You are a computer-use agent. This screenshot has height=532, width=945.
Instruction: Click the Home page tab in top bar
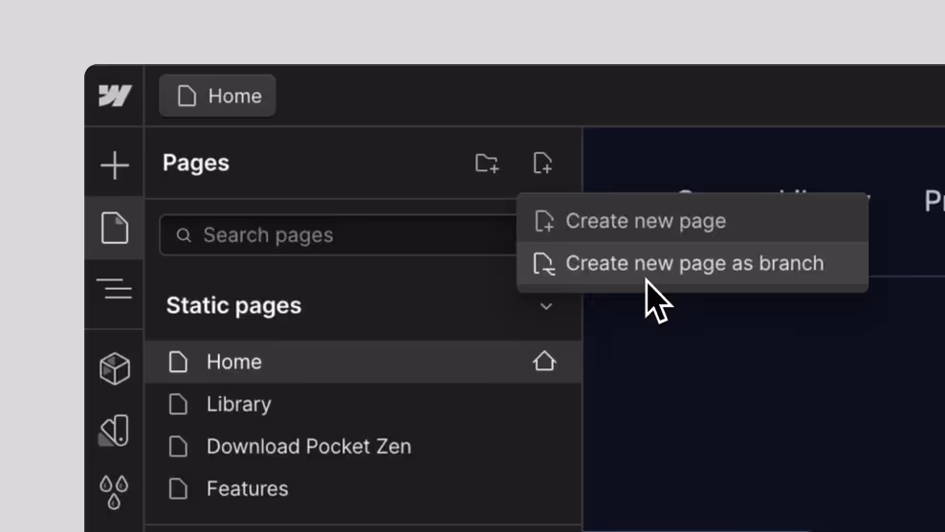tap(217, 96)
